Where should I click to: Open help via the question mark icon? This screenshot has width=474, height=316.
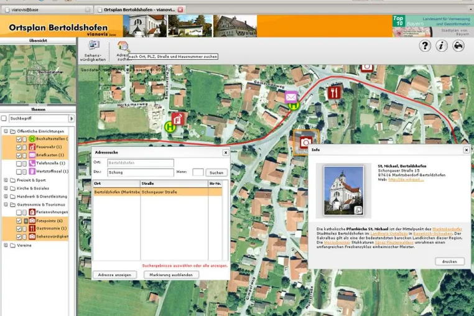[425, 46]
